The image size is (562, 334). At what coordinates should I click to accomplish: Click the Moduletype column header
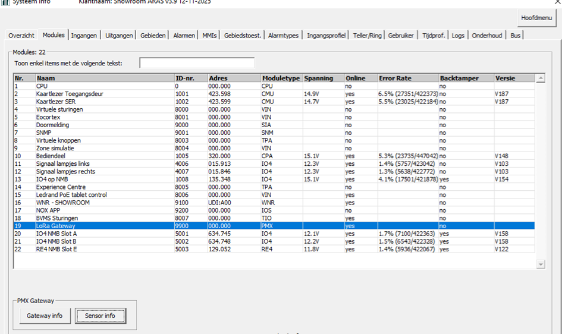click(x=281, y=78)
